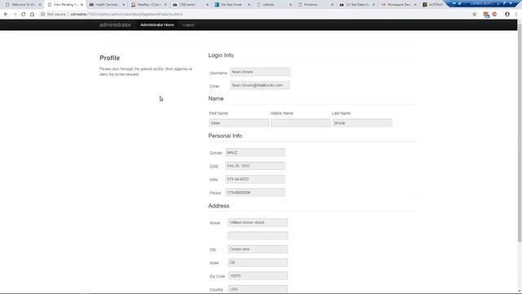Click the Personal Info section heading
The width and height of the screenshot is (522, 294).
[x=225, y=136]
